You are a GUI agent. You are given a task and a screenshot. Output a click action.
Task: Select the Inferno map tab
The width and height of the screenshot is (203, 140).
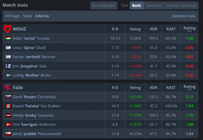[x=42, y=16]
